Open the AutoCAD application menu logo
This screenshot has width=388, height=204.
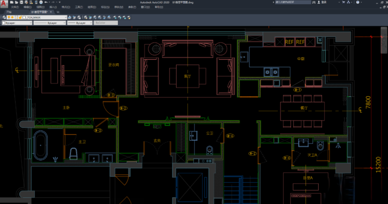[4, 3]
